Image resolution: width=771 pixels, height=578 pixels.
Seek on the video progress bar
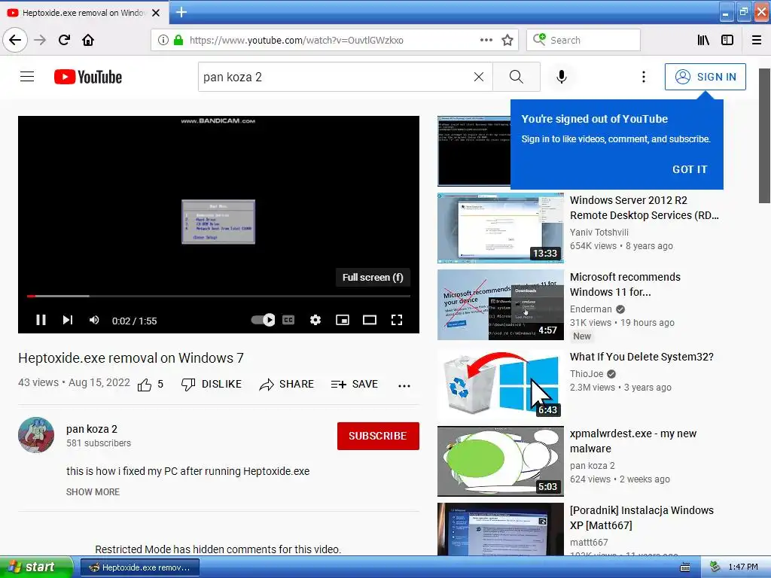tap(218, 296)
